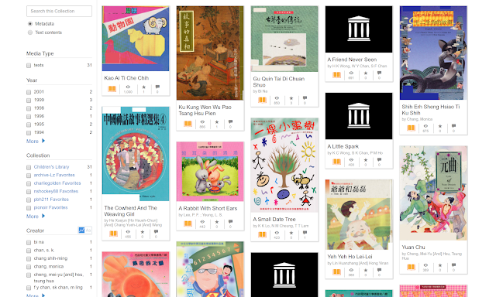Click star icon under A Rabbit With Short Ears
Viewport: 496px width, 297px height.
click(x=217, y=222)
